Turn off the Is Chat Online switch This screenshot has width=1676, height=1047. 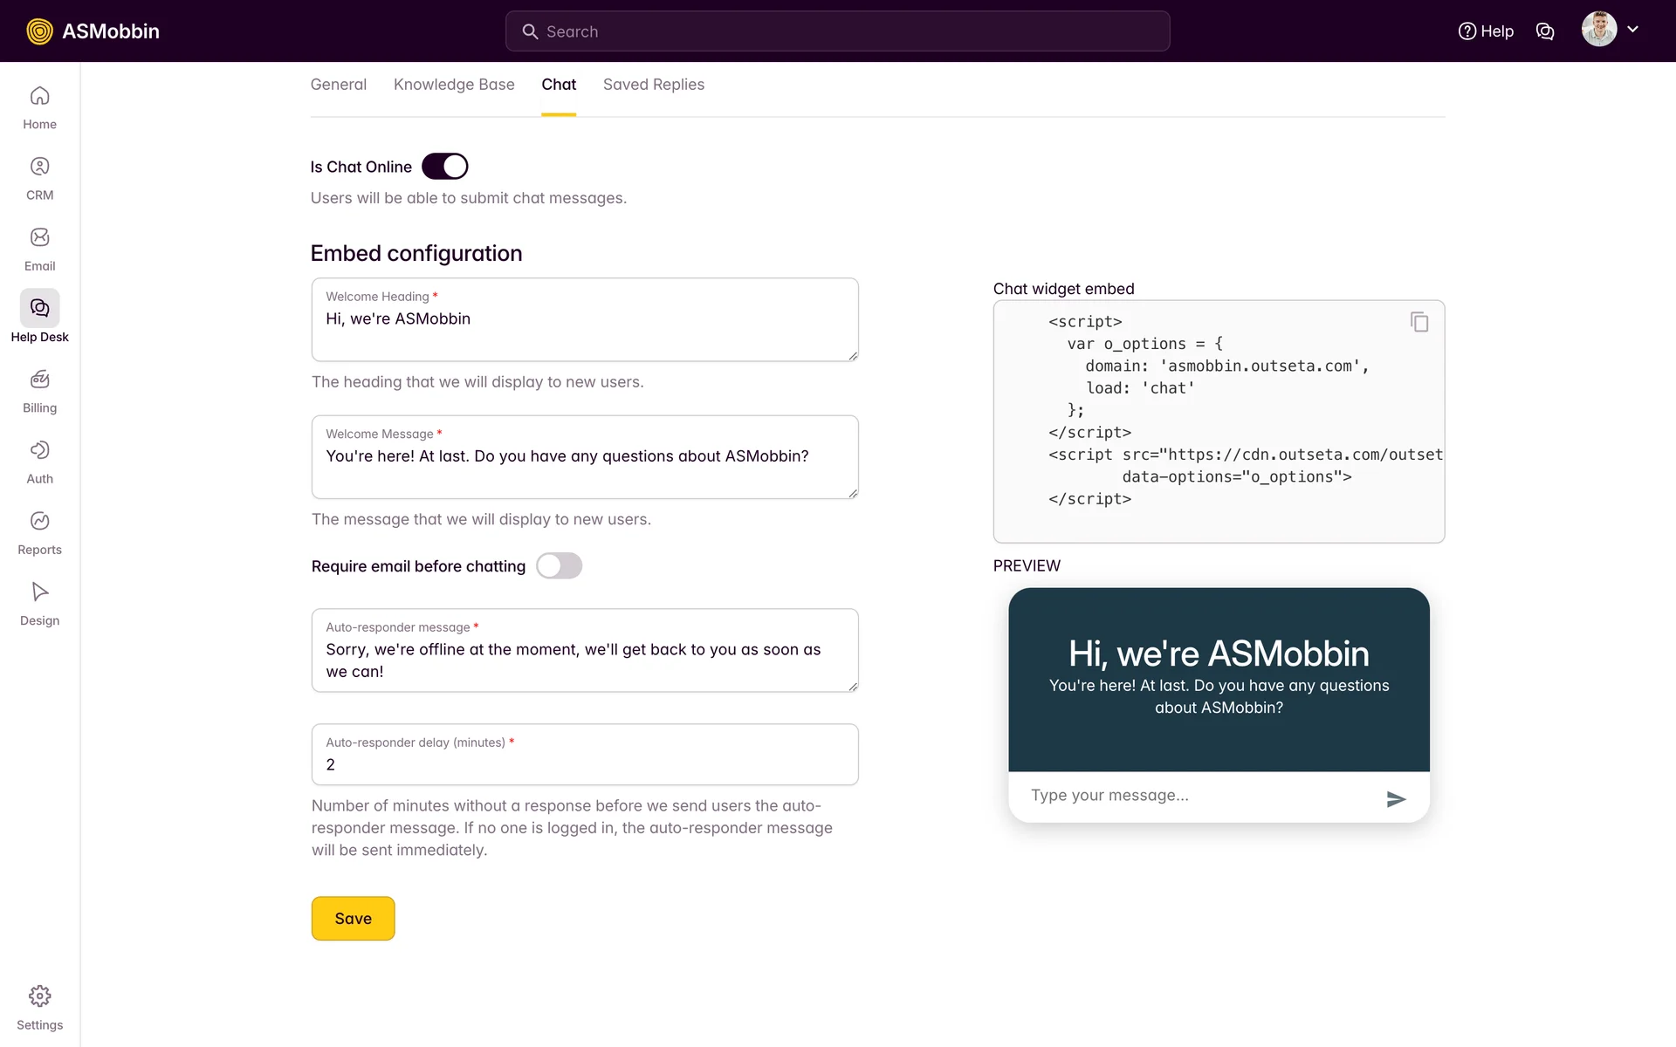[444, 167]
